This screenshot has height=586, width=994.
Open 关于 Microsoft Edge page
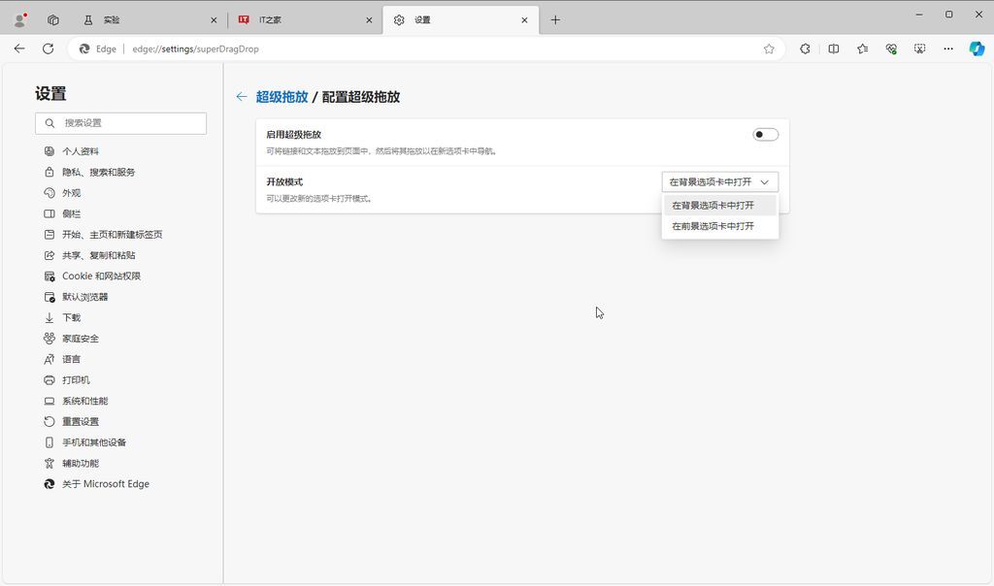point(105,484)
